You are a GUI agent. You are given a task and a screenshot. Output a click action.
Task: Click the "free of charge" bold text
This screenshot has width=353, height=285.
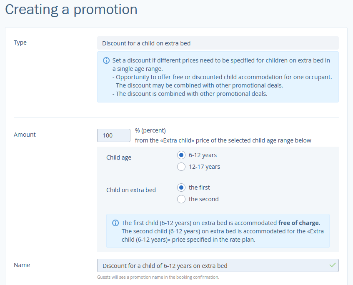tap(298, 223)
